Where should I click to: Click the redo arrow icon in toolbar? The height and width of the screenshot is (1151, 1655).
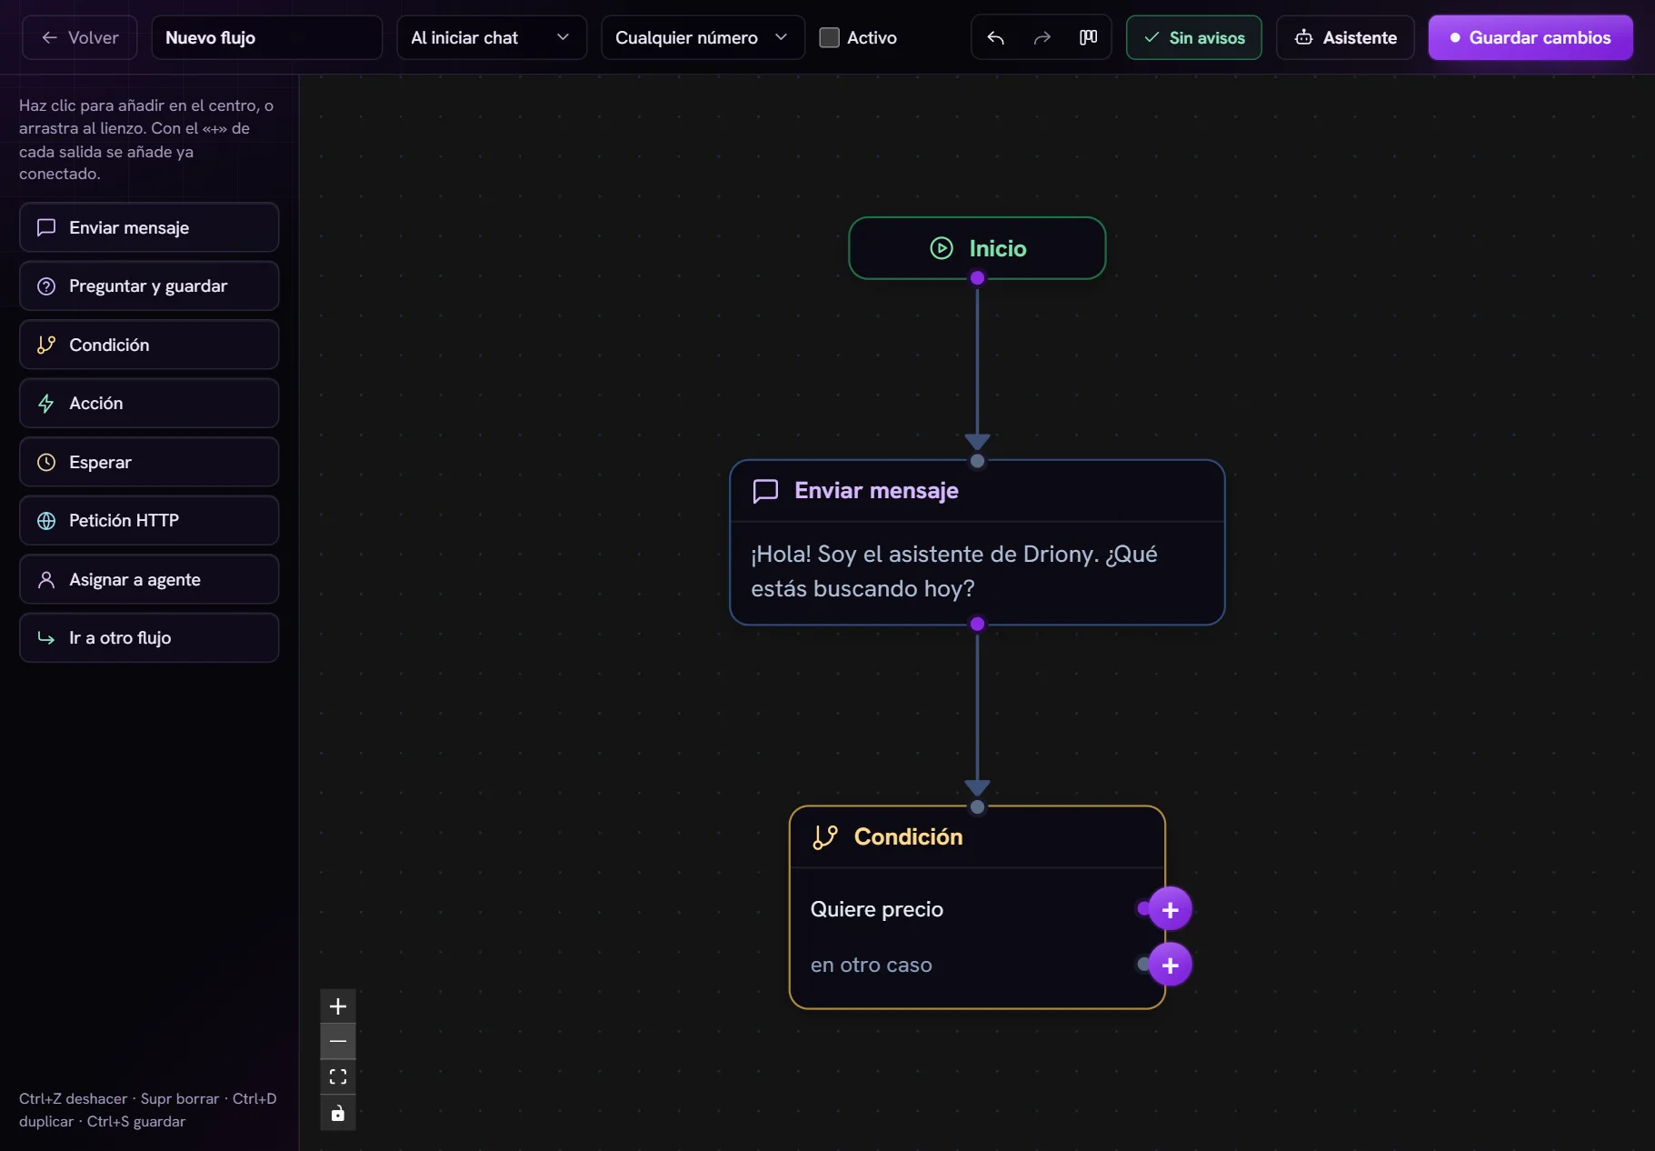(1042, 37)
